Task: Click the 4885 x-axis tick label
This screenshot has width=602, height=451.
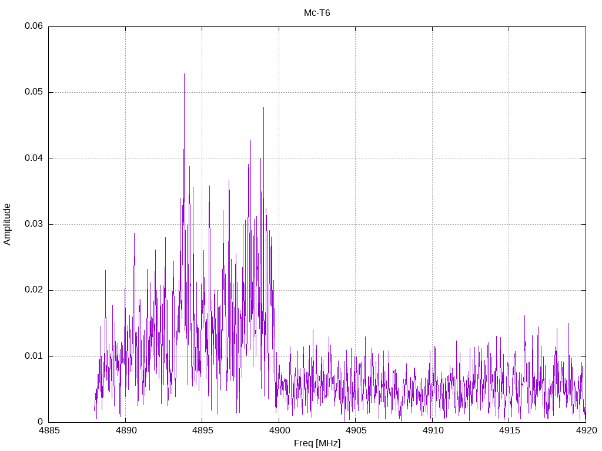Action: point(49,430)
